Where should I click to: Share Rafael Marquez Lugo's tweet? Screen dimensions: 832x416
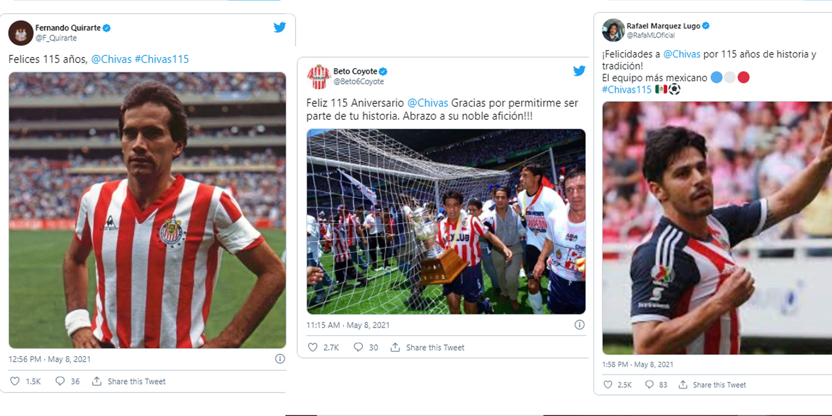point(712,385)
